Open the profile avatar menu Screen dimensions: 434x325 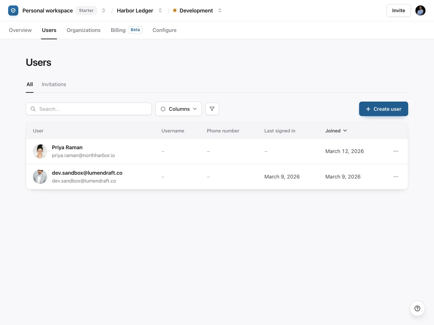pos(420,11)
